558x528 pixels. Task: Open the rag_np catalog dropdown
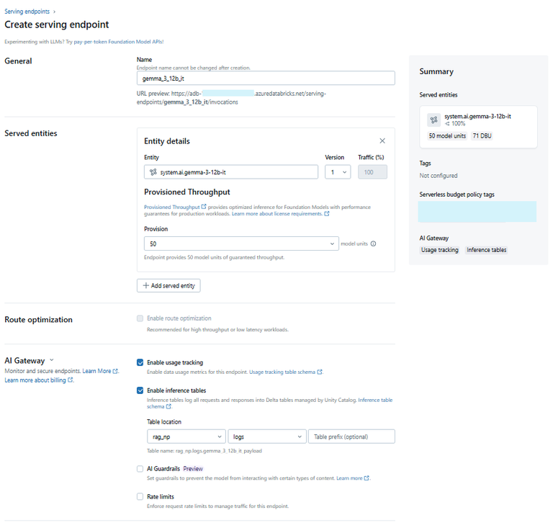[x=185, y=437]
